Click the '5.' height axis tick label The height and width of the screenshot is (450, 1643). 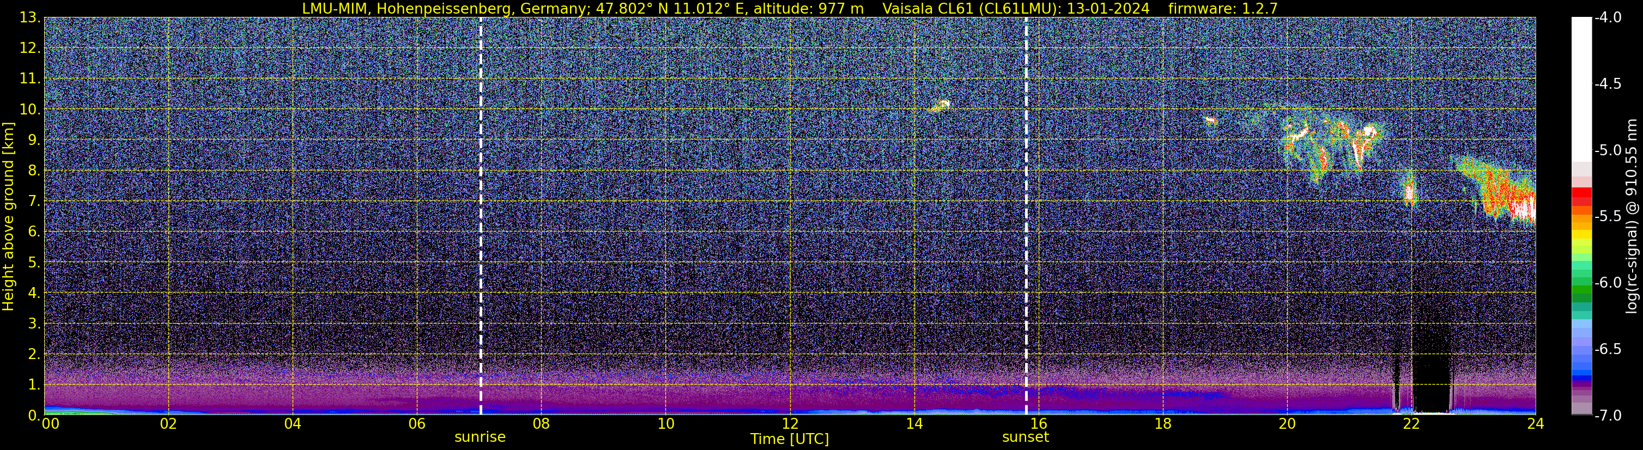(x=34, y=263)
